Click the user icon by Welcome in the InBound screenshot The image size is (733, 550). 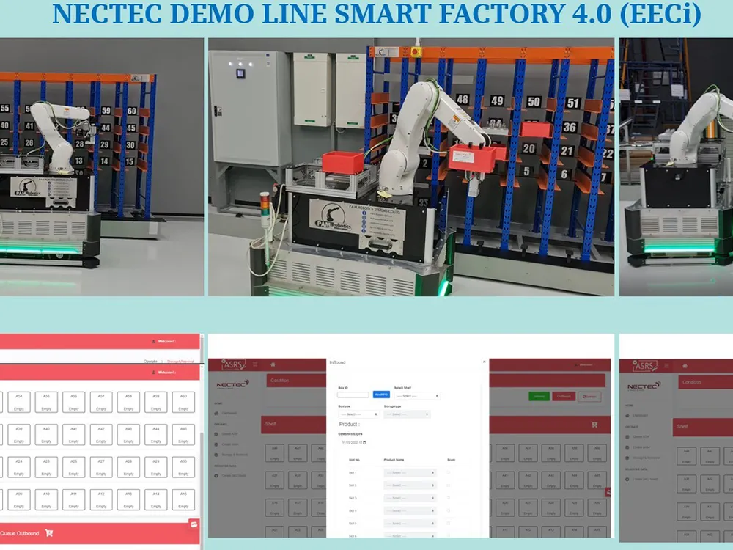576,364
